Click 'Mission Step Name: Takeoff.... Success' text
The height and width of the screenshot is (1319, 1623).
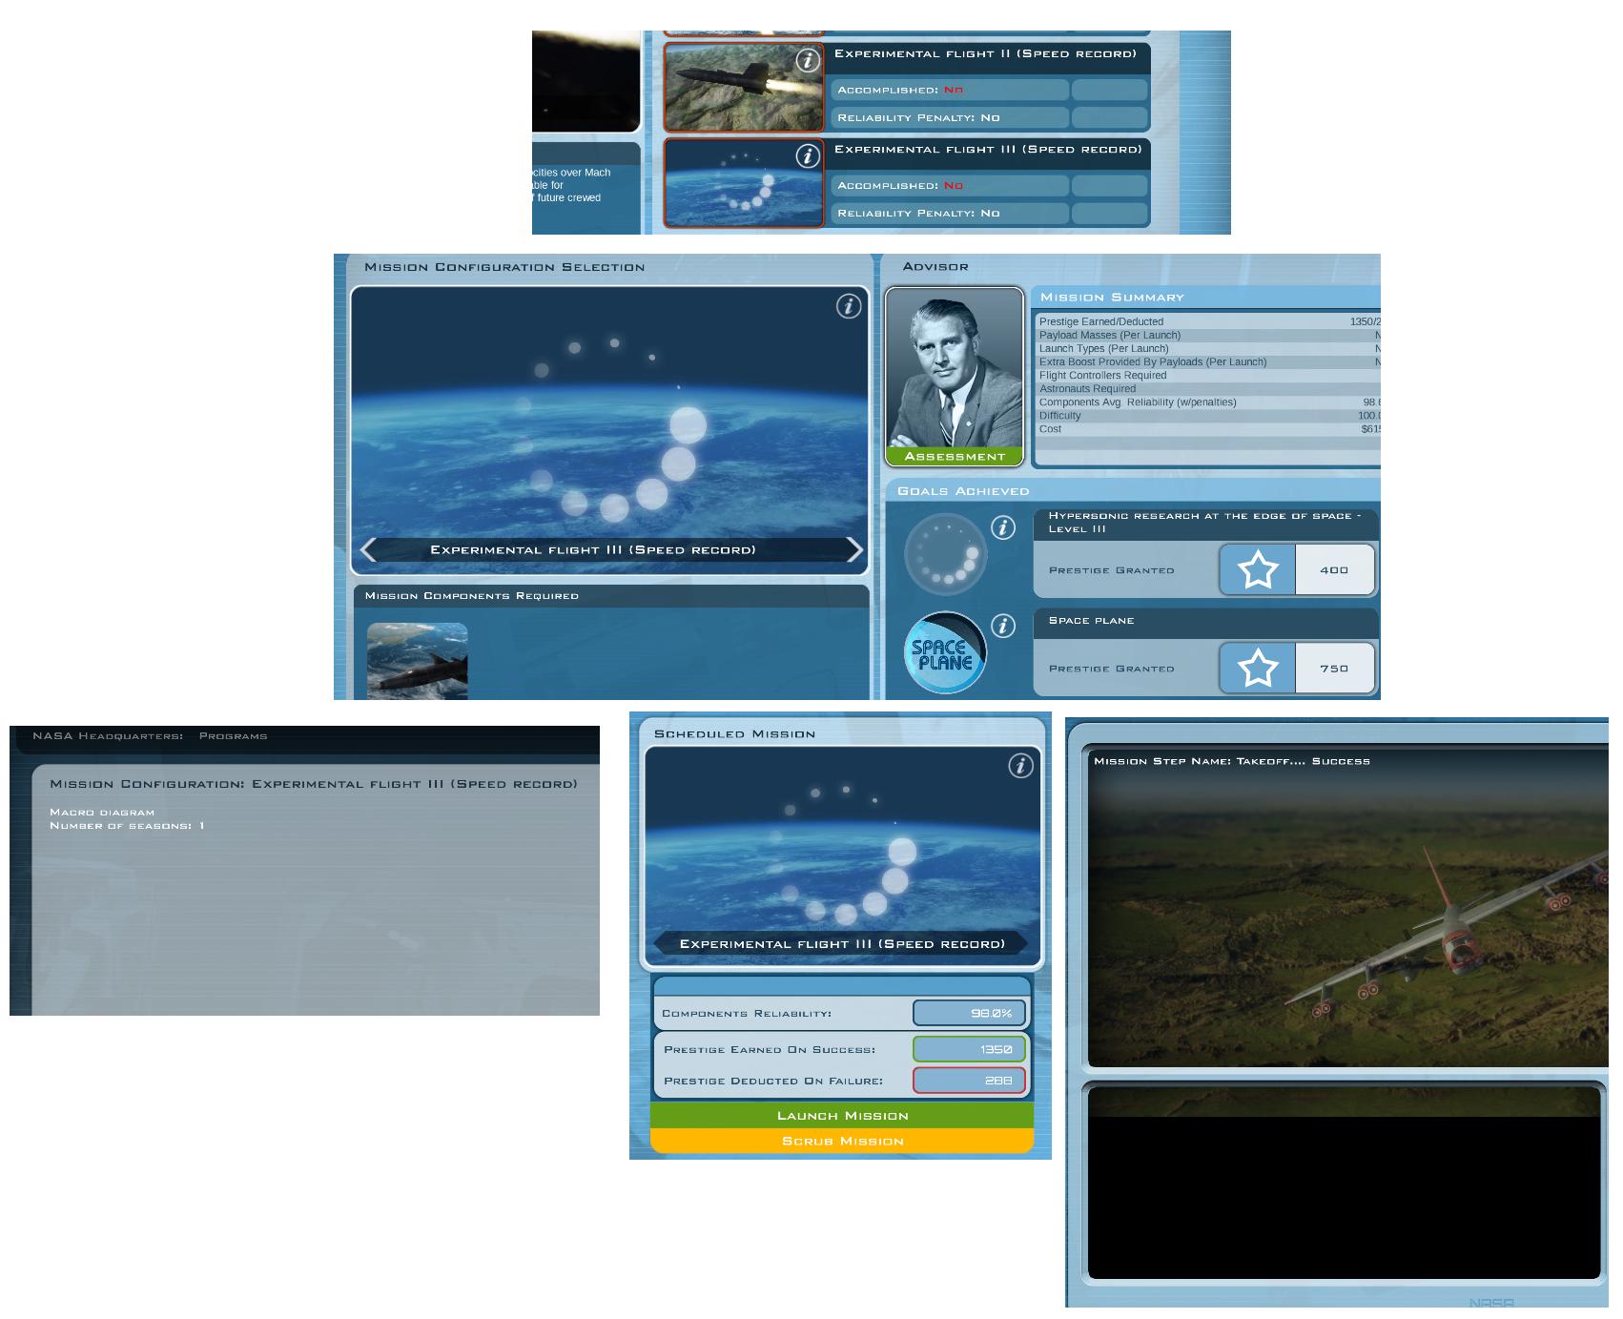(x=1232, y=761)
